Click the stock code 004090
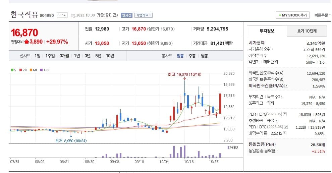The image size is (332, 173). [47, 15]
